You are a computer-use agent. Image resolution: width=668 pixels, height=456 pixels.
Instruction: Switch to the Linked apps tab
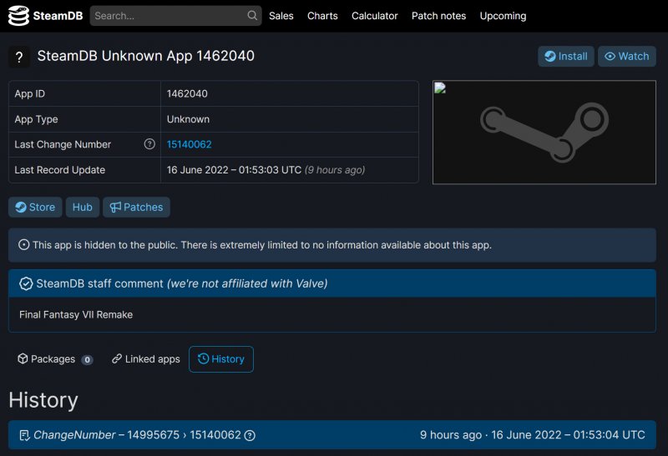[145, 359]
